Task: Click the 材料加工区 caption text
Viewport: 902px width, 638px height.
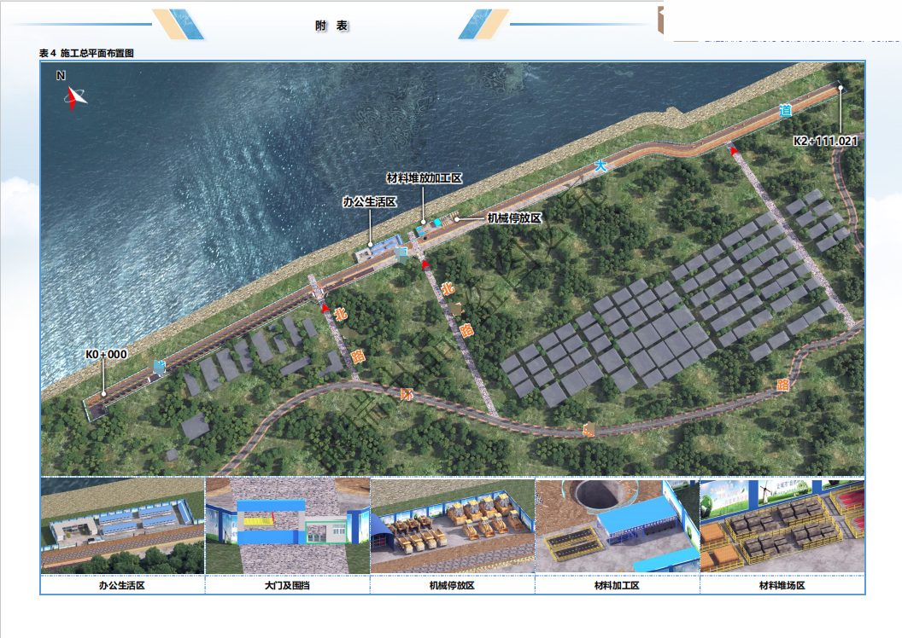Action: [617, 586]
